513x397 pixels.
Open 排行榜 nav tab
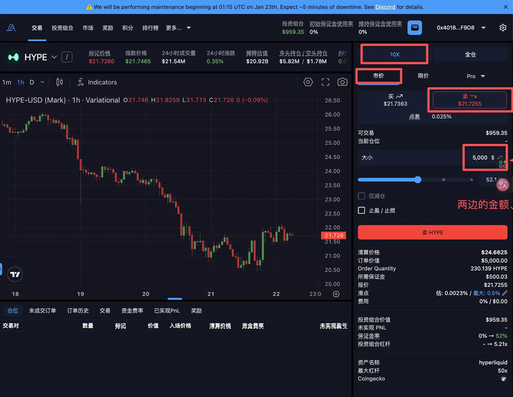[x=150, y=28]
